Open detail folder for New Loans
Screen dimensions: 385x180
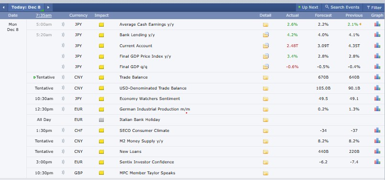(265, 151)
